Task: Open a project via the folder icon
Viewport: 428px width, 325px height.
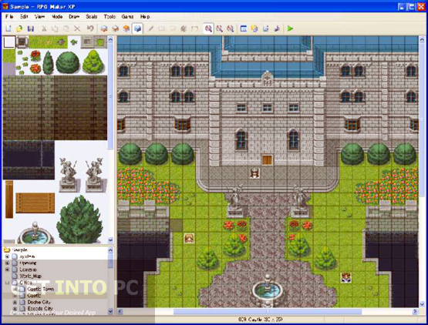Action: [19, 28]
